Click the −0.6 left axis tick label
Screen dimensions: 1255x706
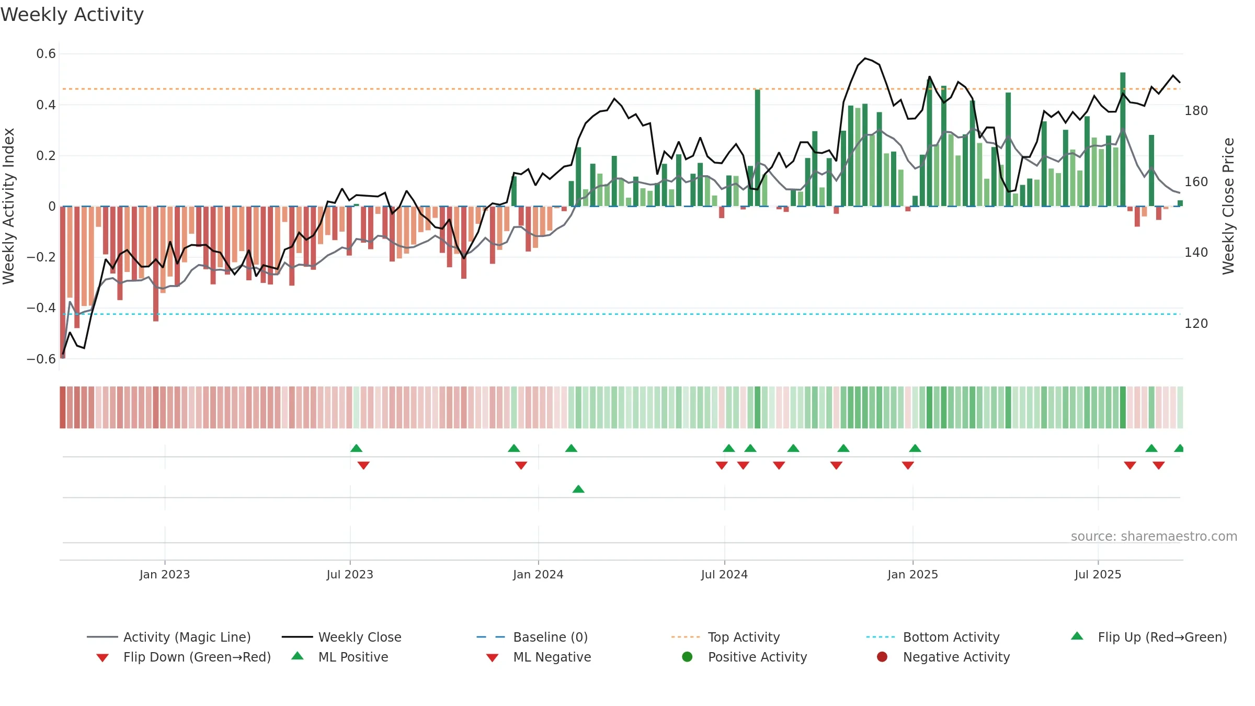(41, 359)
